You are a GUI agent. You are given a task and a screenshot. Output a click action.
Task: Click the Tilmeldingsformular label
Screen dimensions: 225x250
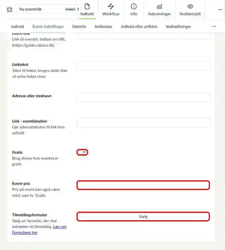30,215
